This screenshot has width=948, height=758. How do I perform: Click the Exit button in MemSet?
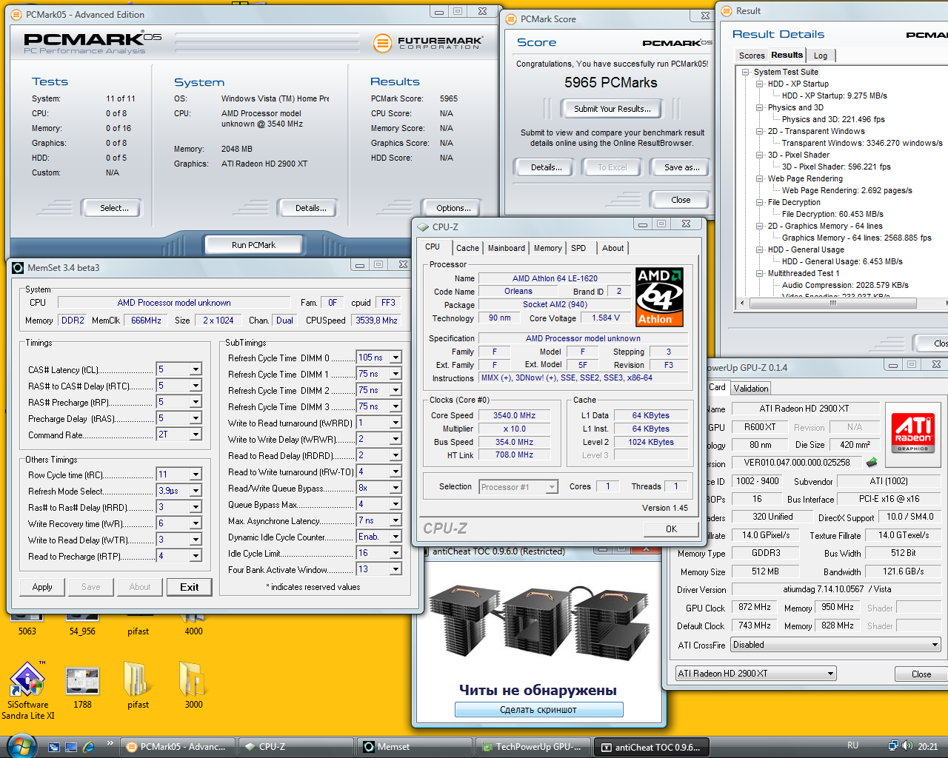(189, 587)
